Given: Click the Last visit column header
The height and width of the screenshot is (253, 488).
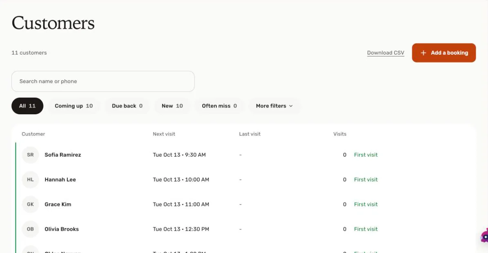Looking at the screenshot, I should (250, 134).
